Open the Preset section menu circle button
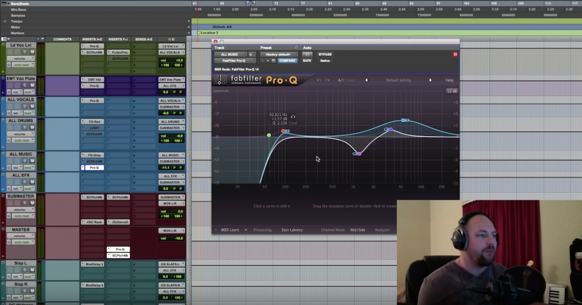Viewport: 582px width, 305px height. click(296, 48)
